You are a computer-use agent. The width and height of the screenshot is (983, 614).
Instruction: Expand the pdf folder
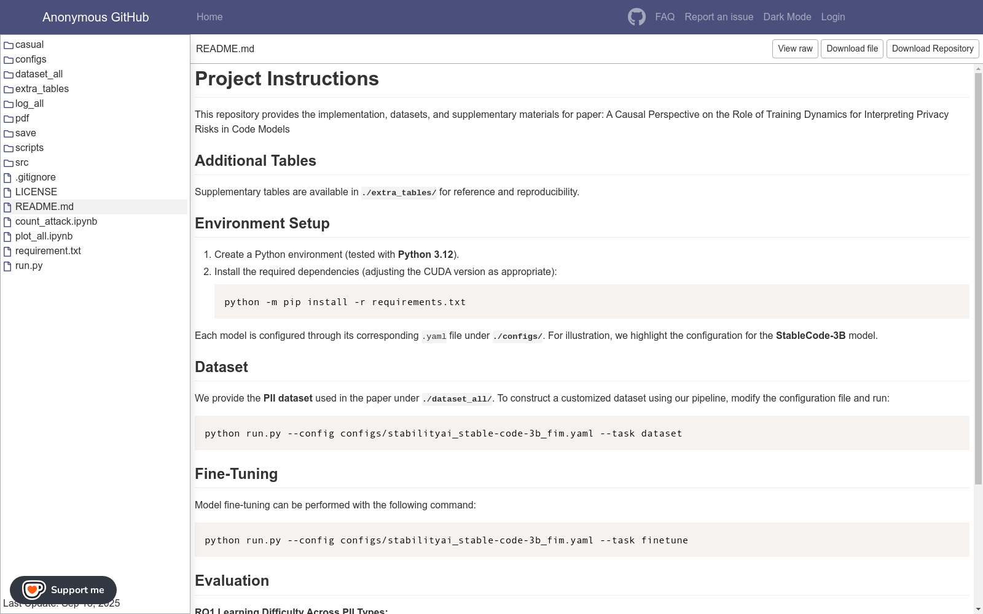(x=22, y=118)
